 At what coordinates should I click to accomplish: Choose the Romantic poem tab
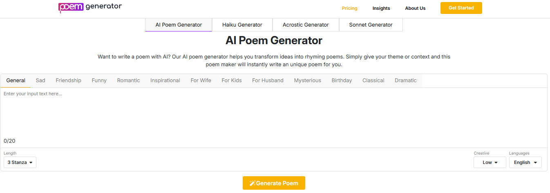pyautogui.click(x=129, y=81)
